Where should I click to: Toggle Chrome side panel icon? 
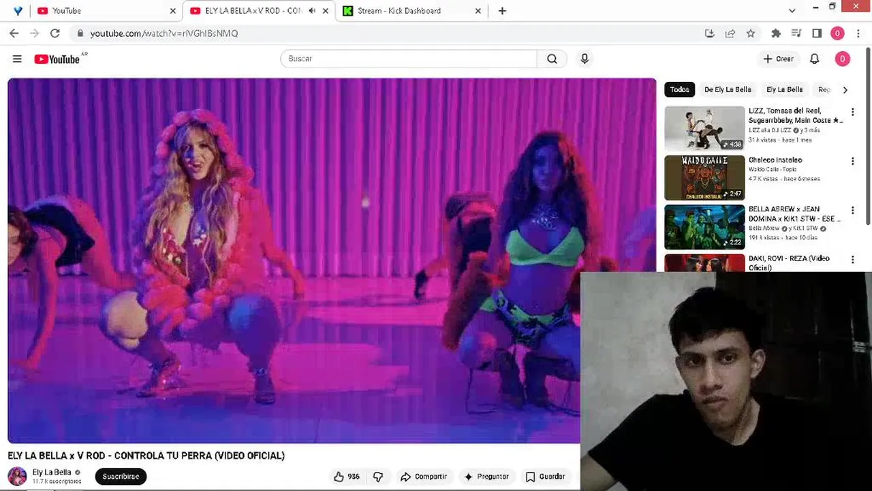817,33
